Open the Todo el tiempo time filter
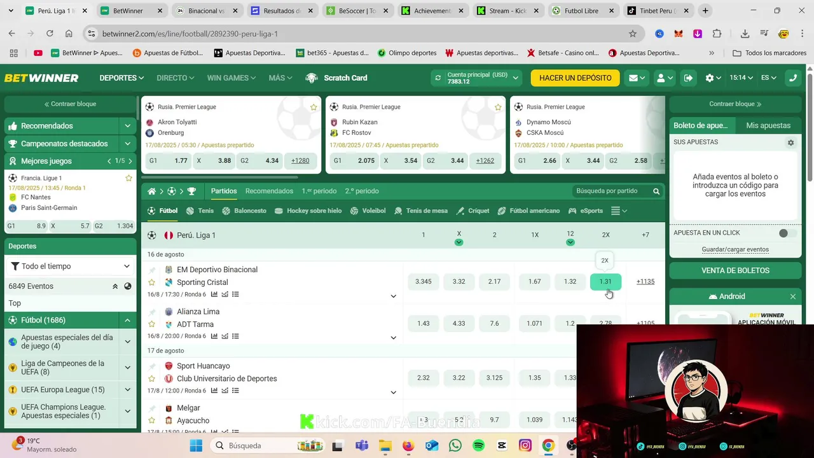Viewport: 814px width, 458px height. (x=71, y=267)
